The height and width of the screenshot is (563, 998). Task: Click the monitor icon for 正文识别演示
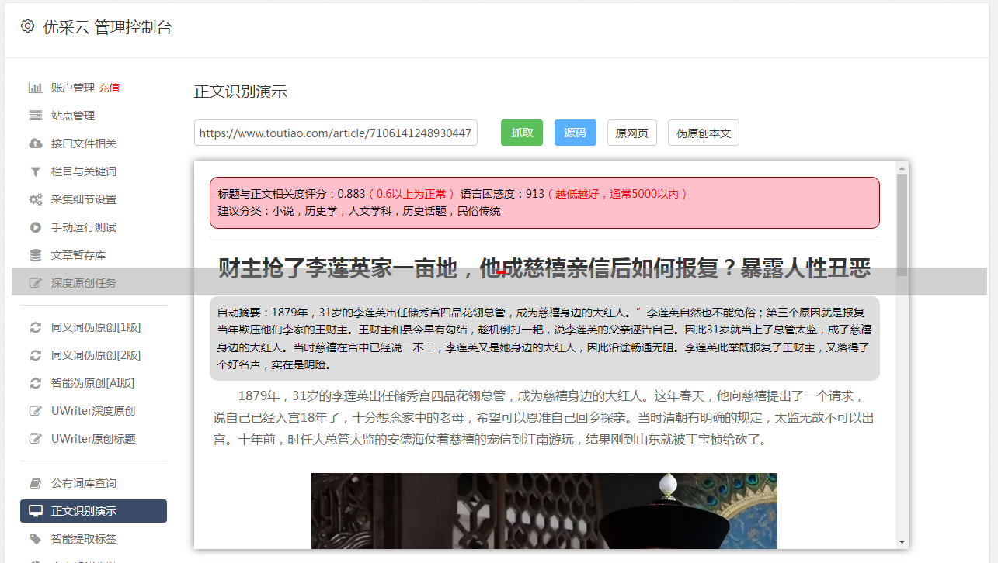pos(36,511)
